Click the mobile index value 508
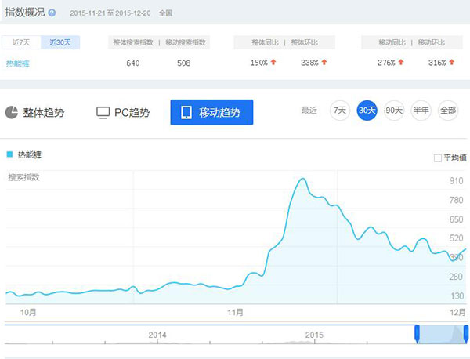The width and height of the screenshot is (470, 359). tap(184, 63)
